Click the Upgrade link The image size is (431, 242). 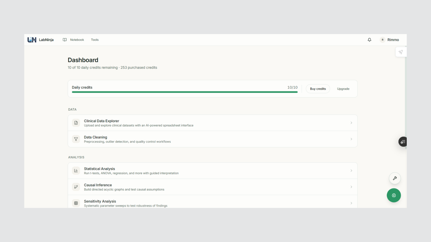pos(343,88)
